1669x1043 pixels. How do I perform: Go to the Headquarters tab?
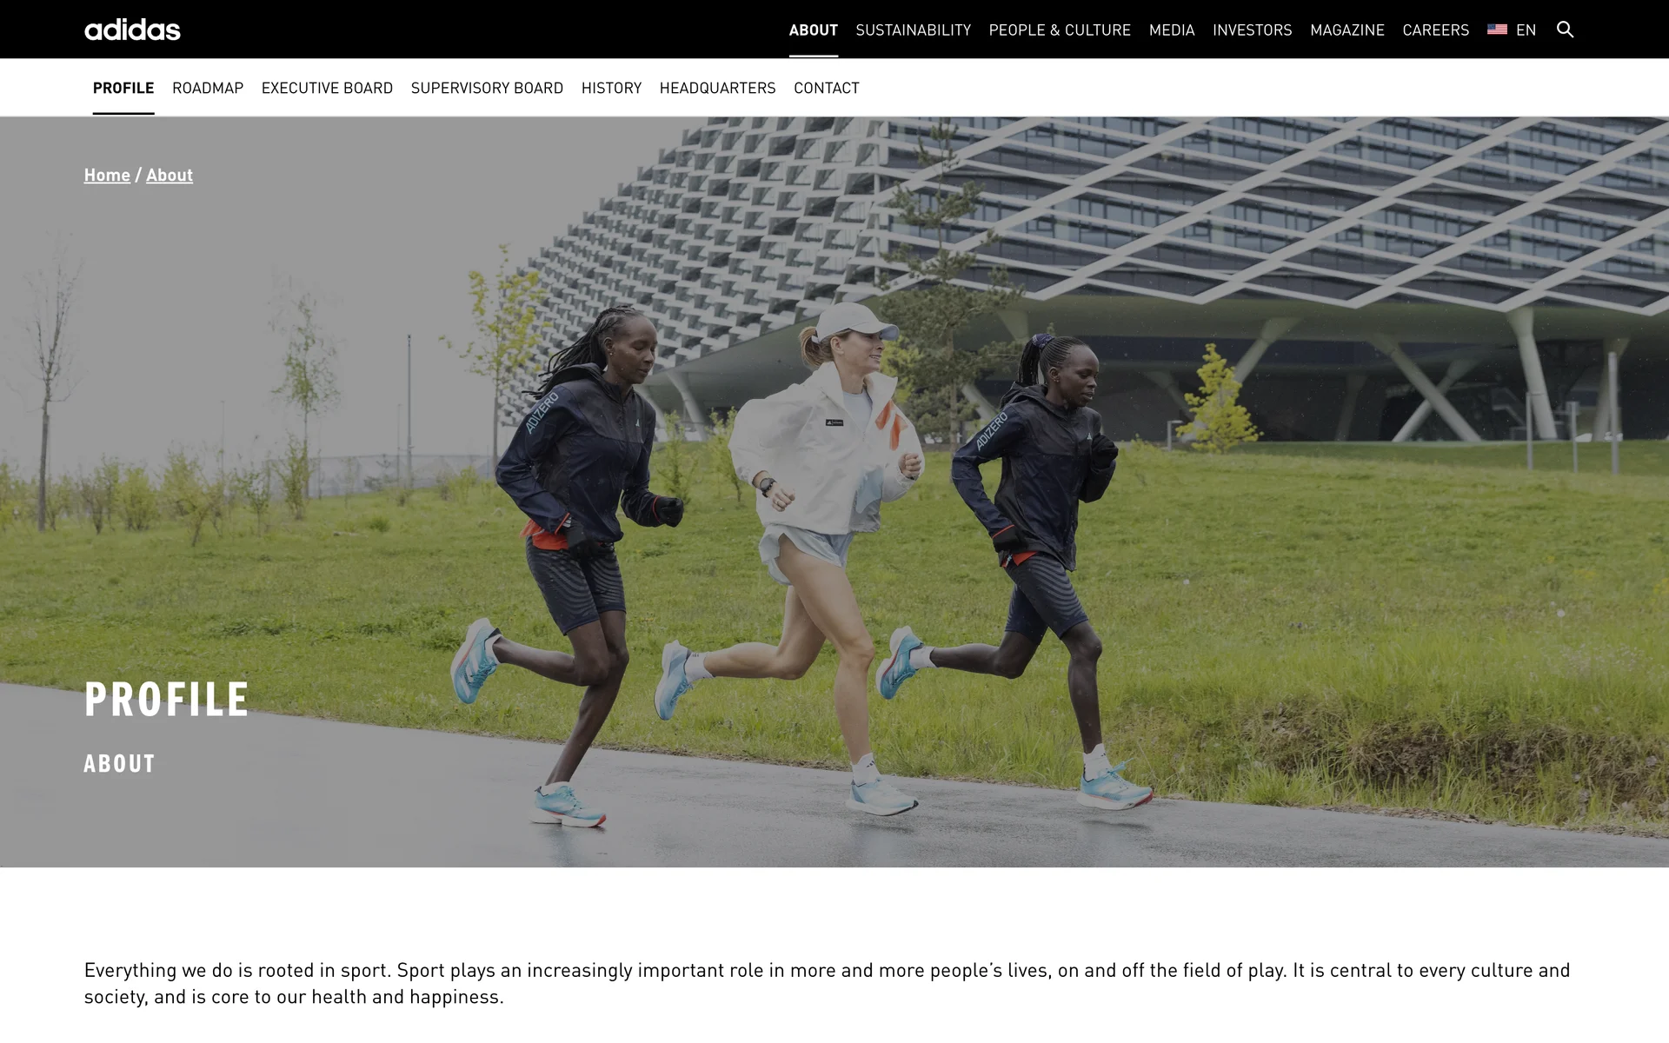point(717,88)
